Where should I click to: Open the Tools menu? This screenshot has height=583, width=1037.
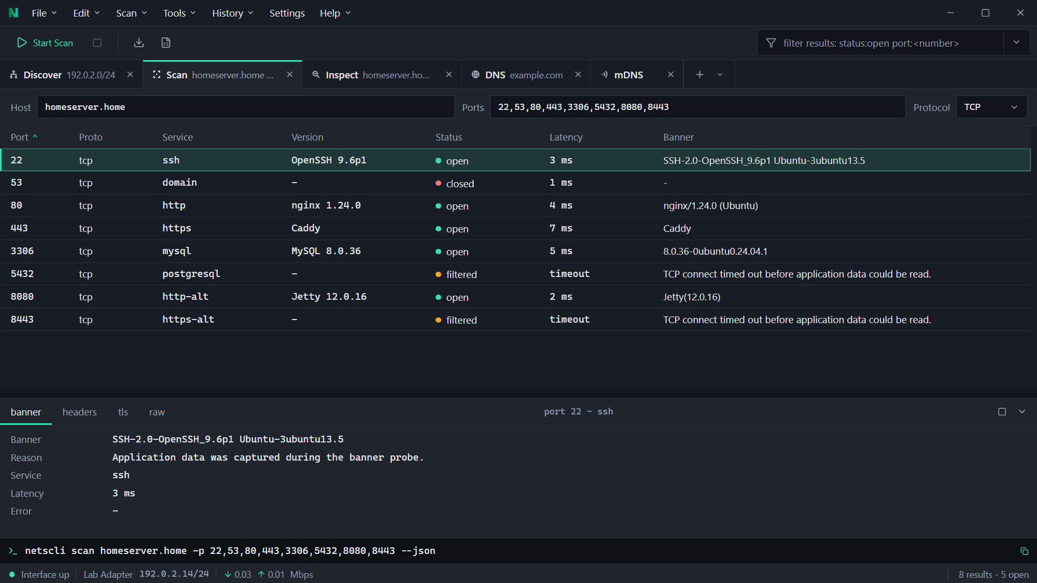(x=179, y=13)
